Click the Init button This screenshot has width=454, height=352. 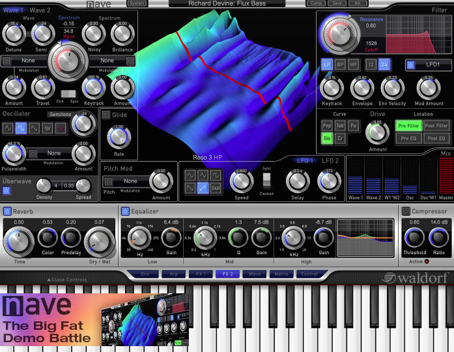[x=358, y=3]
